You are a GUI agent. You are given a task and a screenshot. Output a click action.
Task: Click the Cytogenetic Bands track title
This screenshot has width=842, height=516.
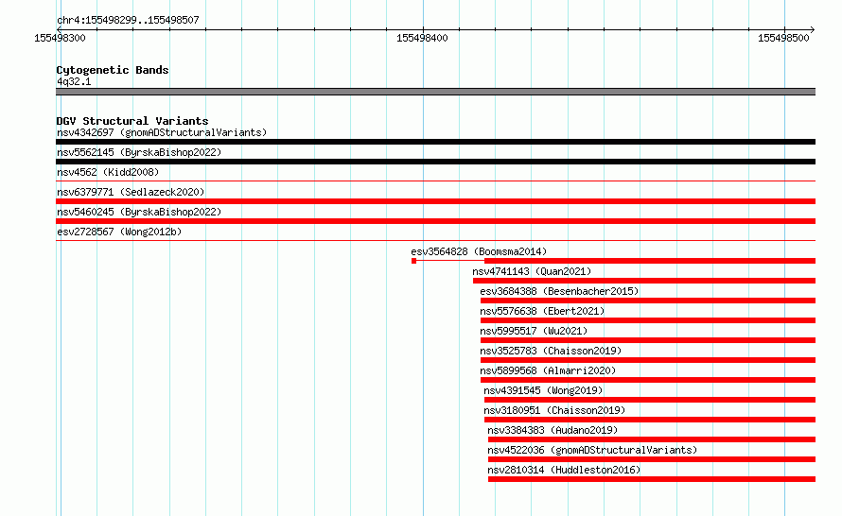click(x=113, y=70)
